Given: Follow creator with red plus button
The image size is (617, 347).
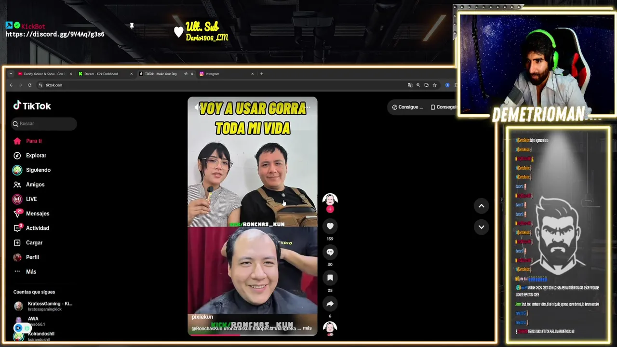Looking at the screenshot, I should coord(330,209).
